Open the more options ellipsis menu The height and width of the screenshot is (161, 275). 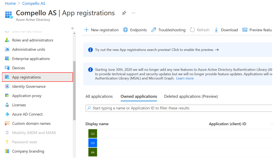[133, 13]
